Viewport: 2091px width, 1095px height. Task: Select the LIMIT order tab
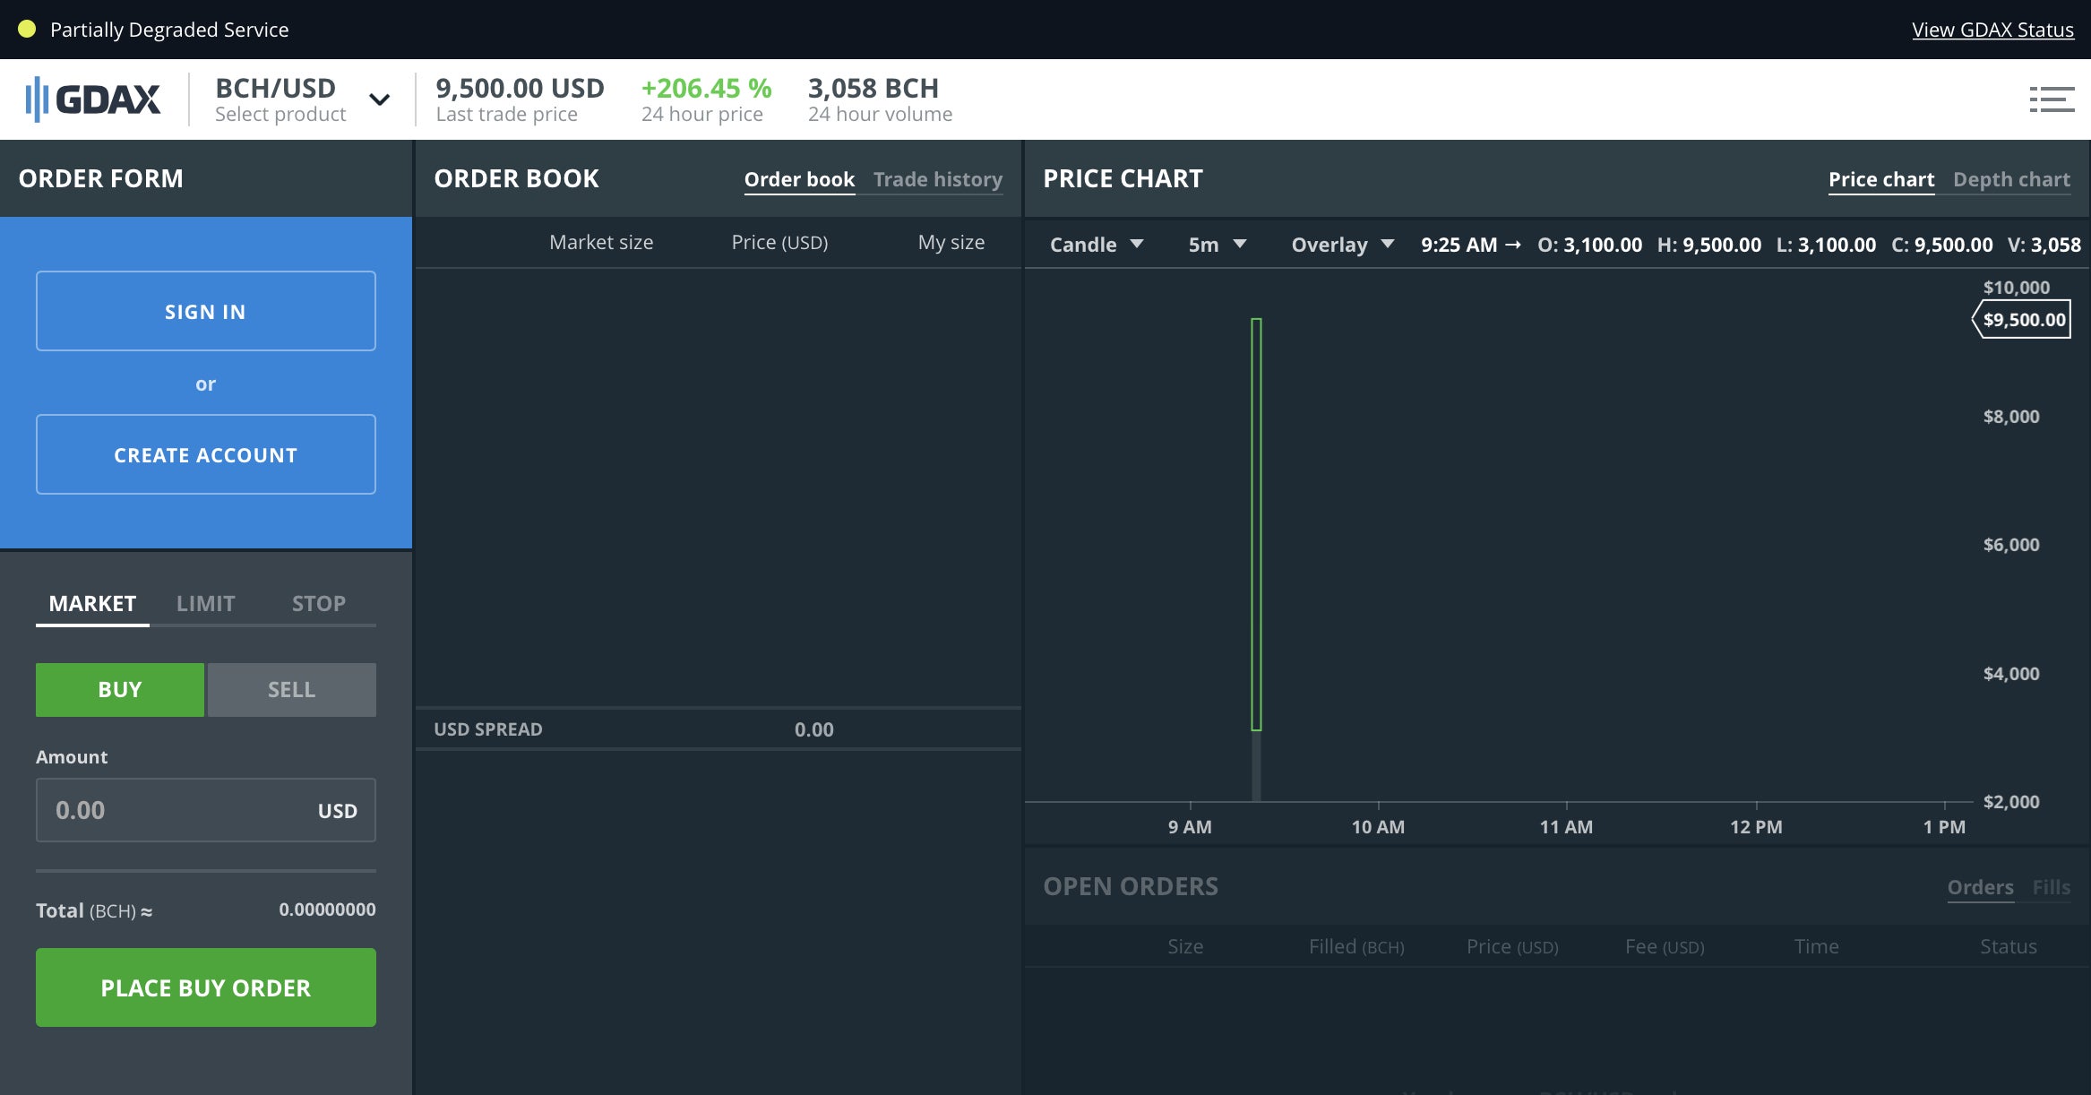(206, 603)
